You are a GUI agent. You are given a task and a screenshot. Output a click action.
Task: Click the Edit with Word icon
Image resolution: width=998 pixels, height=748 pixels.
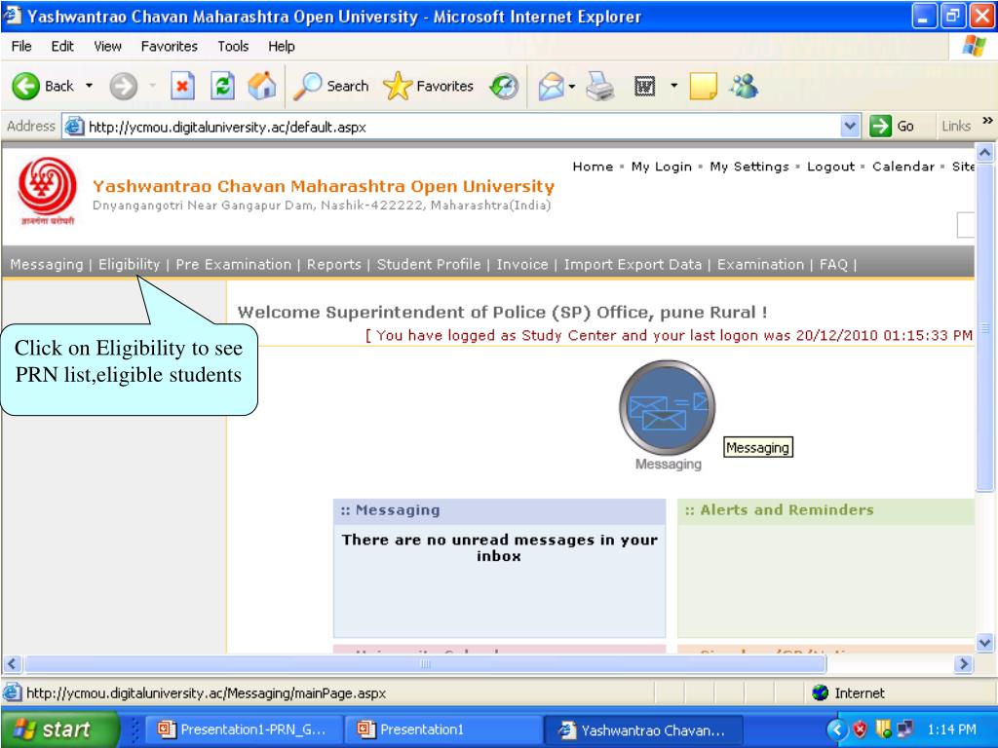[645, 86]
